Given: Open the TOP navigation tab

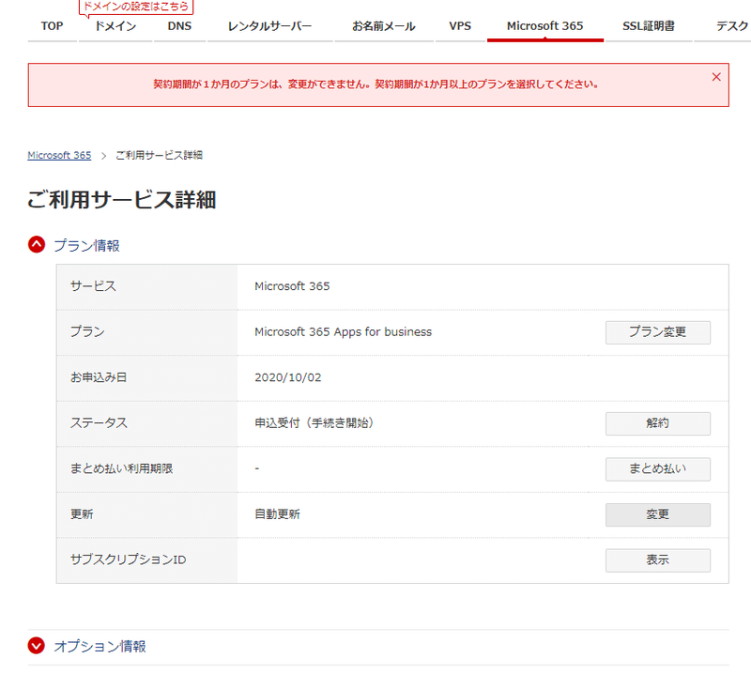Looking at the screenshot, I should (x=53, y=26).
